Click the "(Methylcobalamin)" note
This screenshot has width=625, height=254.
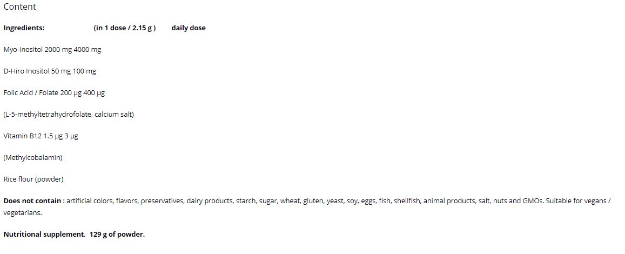(33, 158)
